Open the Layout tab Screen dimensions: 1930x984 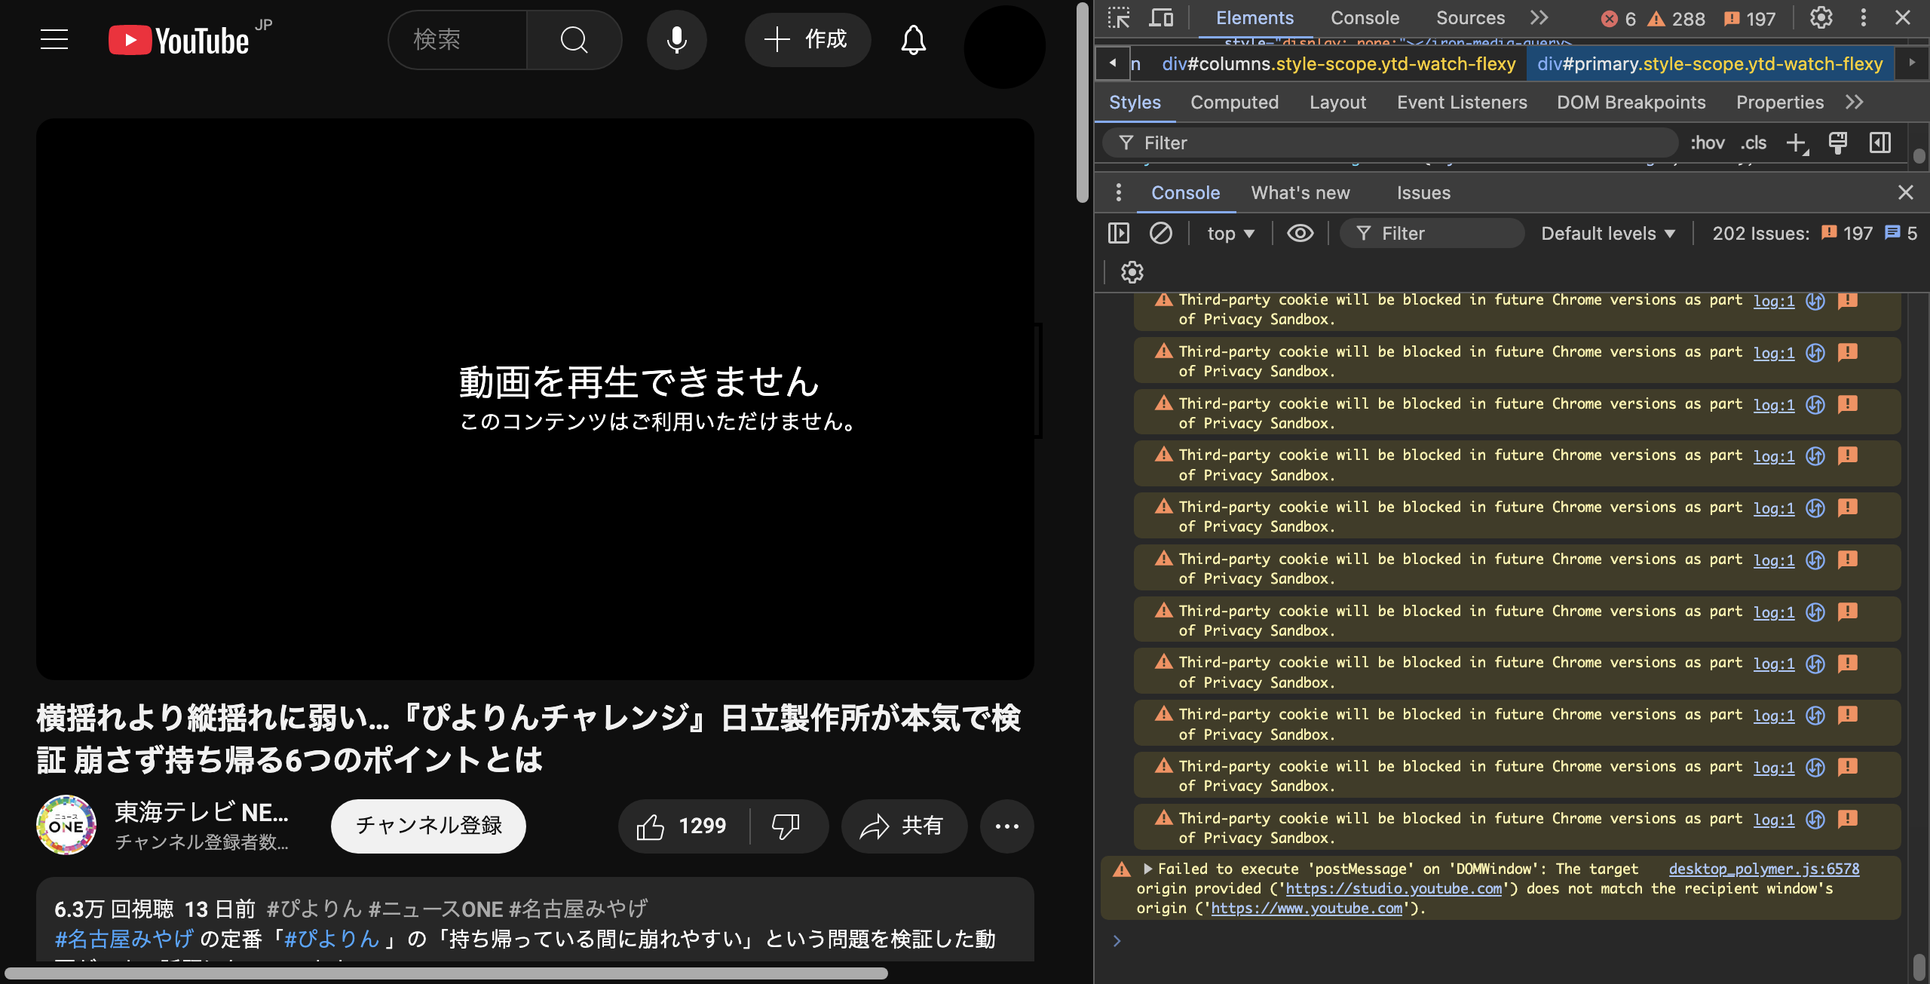1337,102
